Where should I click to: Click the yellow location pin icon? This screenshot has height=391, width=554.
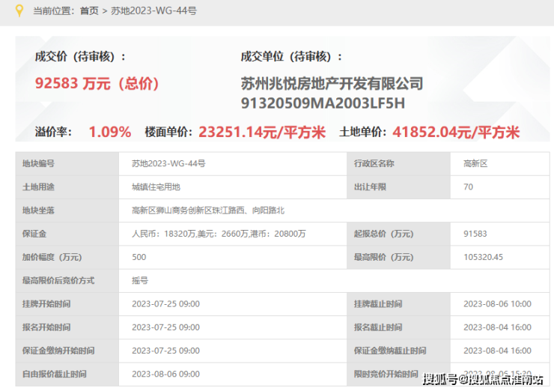coord(19,10)
